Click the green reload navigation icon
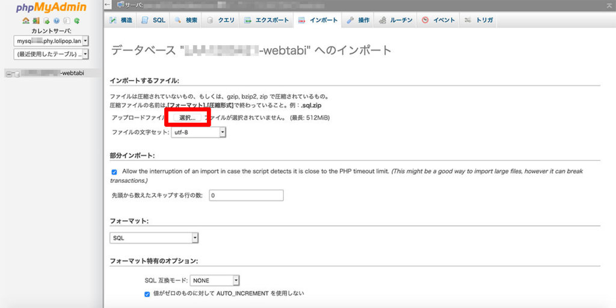616x308 pixels. tap(76, 20)
